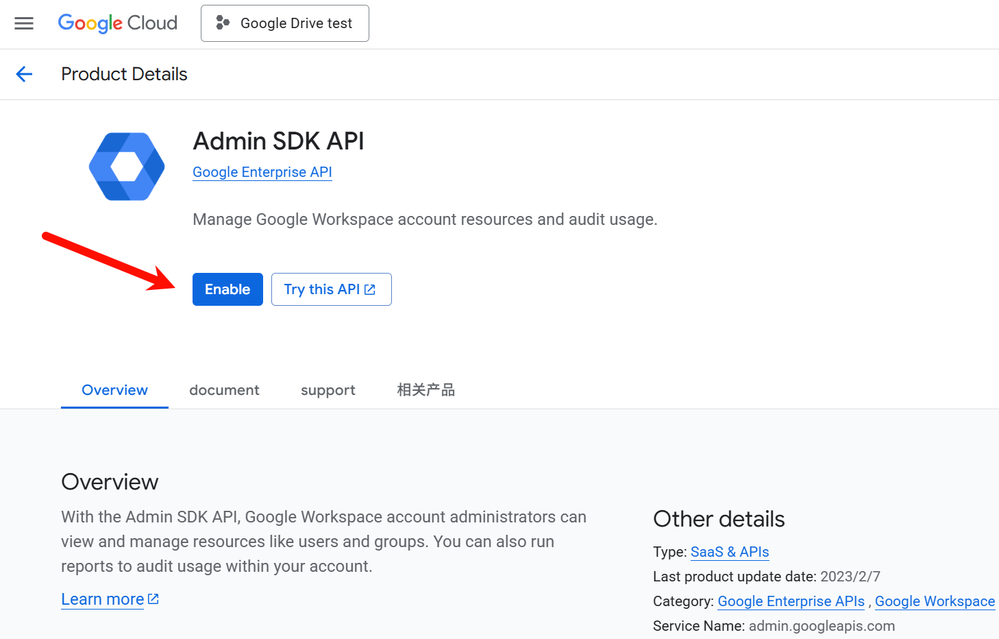Switch to the document tab
Screen dimensions: 999x639
pos(224,390)
